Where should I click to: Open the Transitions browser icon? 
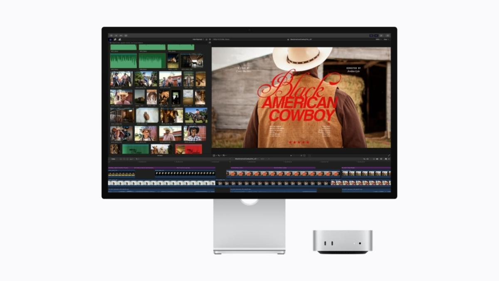click(x=389, y=159)
